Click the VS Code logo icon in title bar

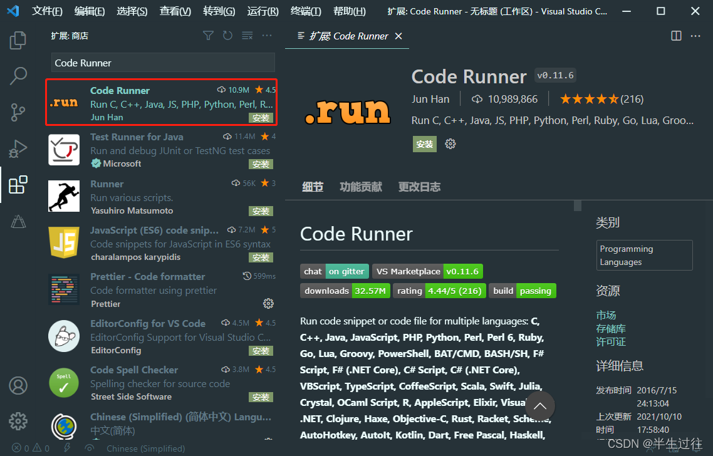[x=13, y=11]
